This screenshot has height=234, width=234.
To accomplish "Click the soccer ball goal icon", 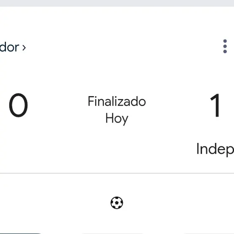I will 117,203.
